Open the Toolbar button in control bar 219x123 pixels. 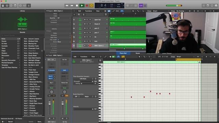(x=15, y=5)
